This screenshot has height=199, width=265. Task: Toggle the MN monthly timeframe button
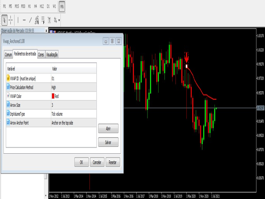click(62, 7)
